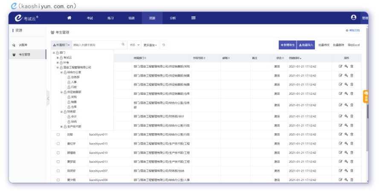Select the kaoshiyun007 row checkbox
Viewport: 379px width, 194px height.
(x=58, y=171)
